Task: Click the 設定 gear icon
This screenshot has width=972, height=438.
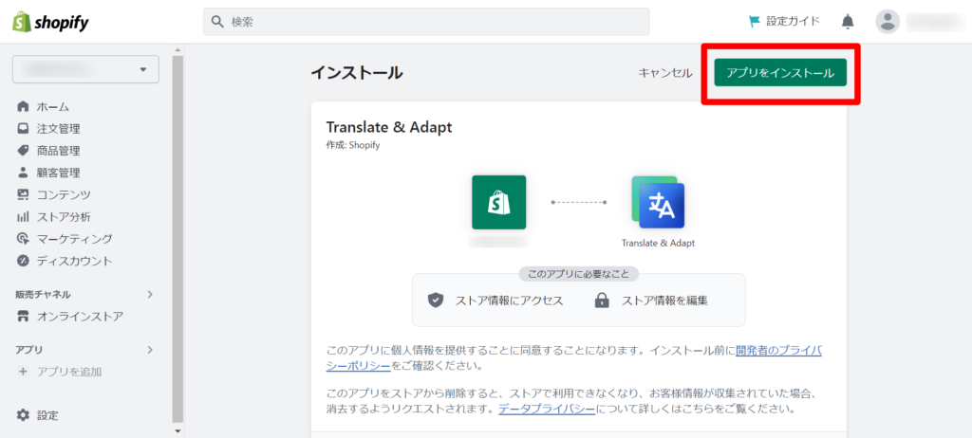Action: (23, 415)
